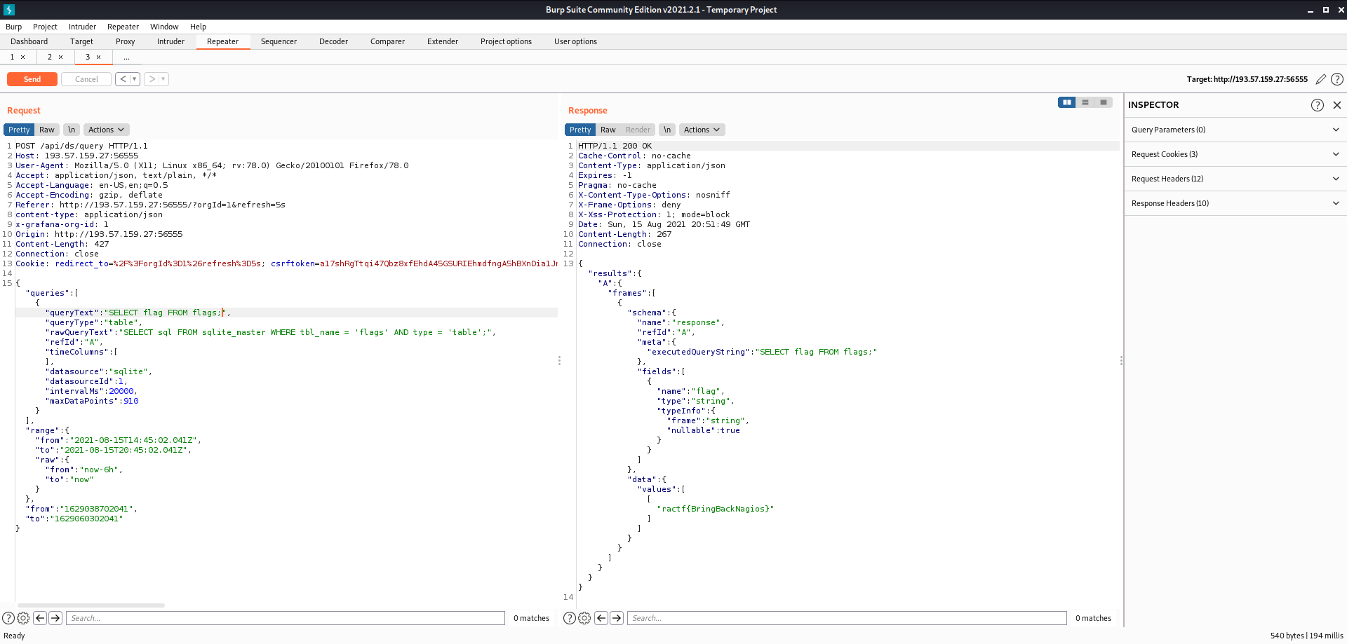Open help icon beside the target

1337,79
